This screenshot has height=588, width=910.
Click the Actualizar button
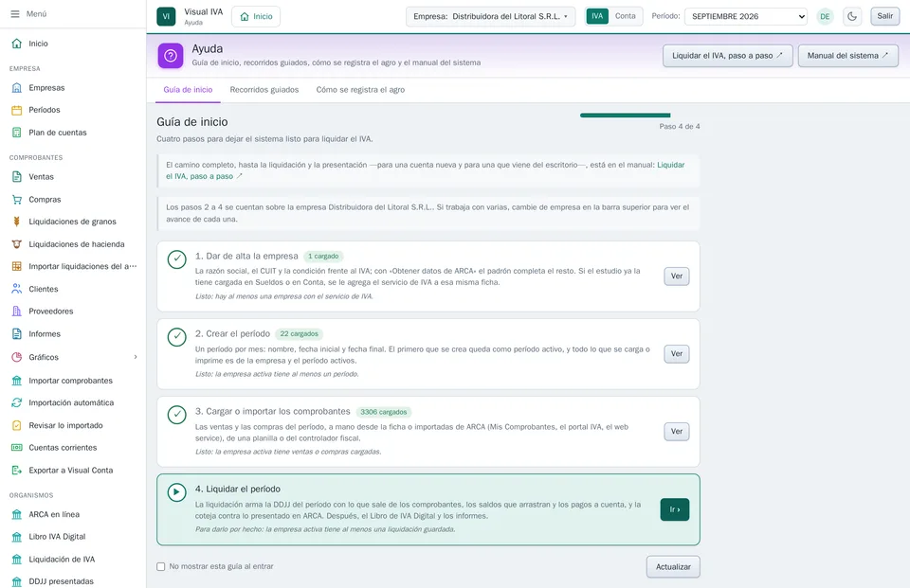click(673, 567)
